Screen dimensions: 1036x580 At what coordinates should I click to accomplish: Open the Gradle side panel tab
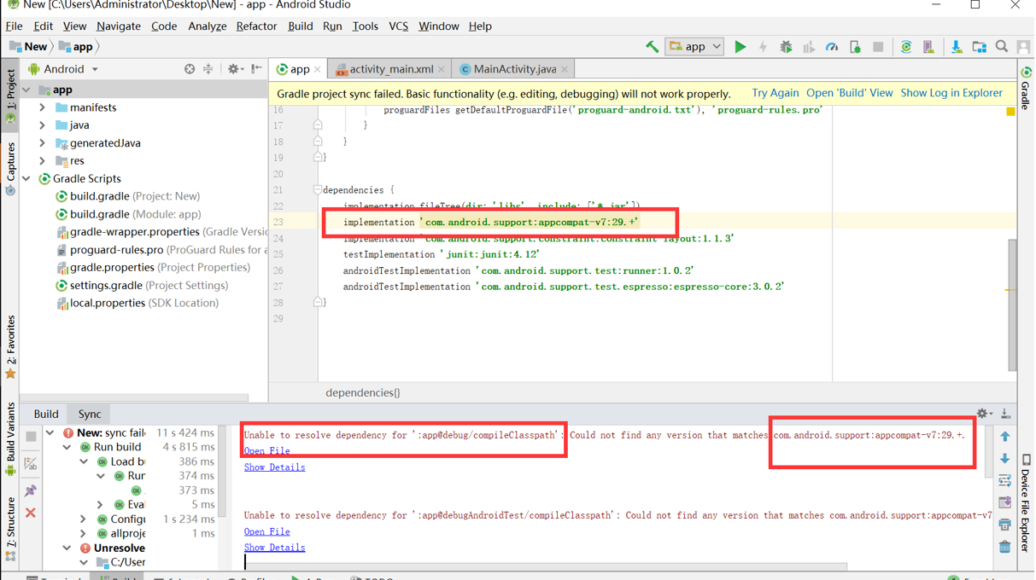[1026, 88]
